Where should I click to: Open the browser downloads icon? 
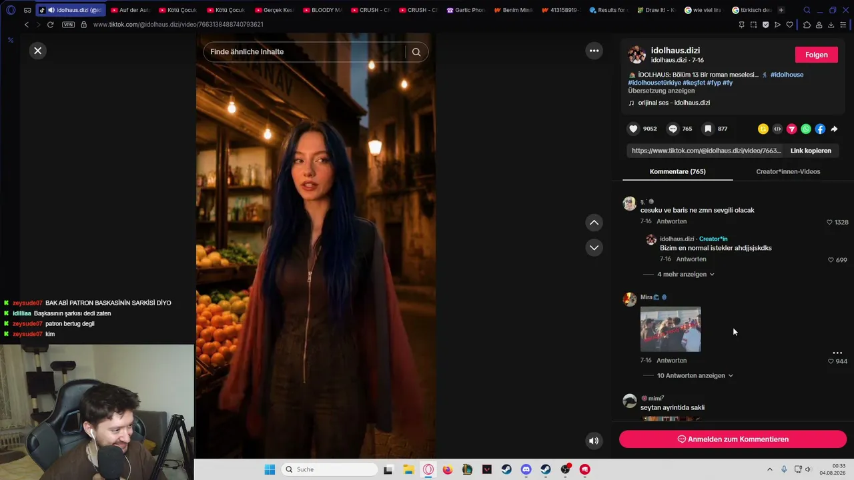pyautogui.click(x=831, y=25)
